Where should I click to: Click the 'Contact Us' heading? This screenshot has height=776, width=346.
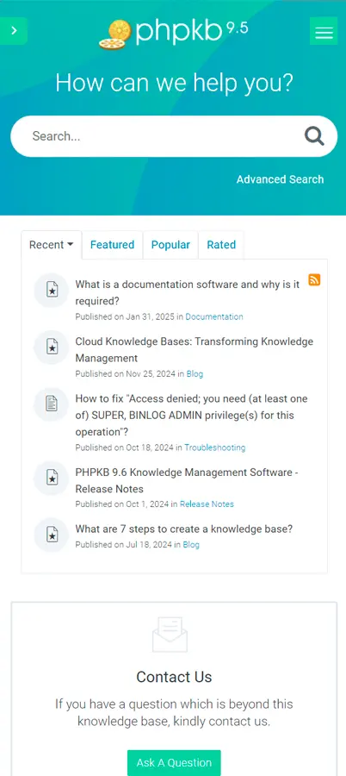174,677
